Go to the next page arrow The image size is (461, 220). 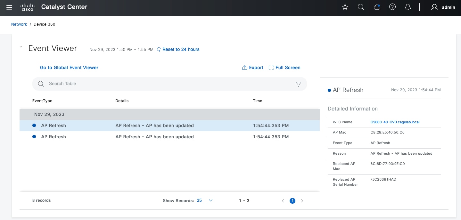pyautogui.click(x=302, y=201)
